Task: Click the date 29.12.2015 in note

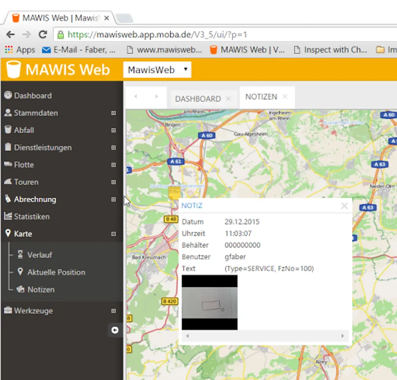Action: tap(242, 222)
